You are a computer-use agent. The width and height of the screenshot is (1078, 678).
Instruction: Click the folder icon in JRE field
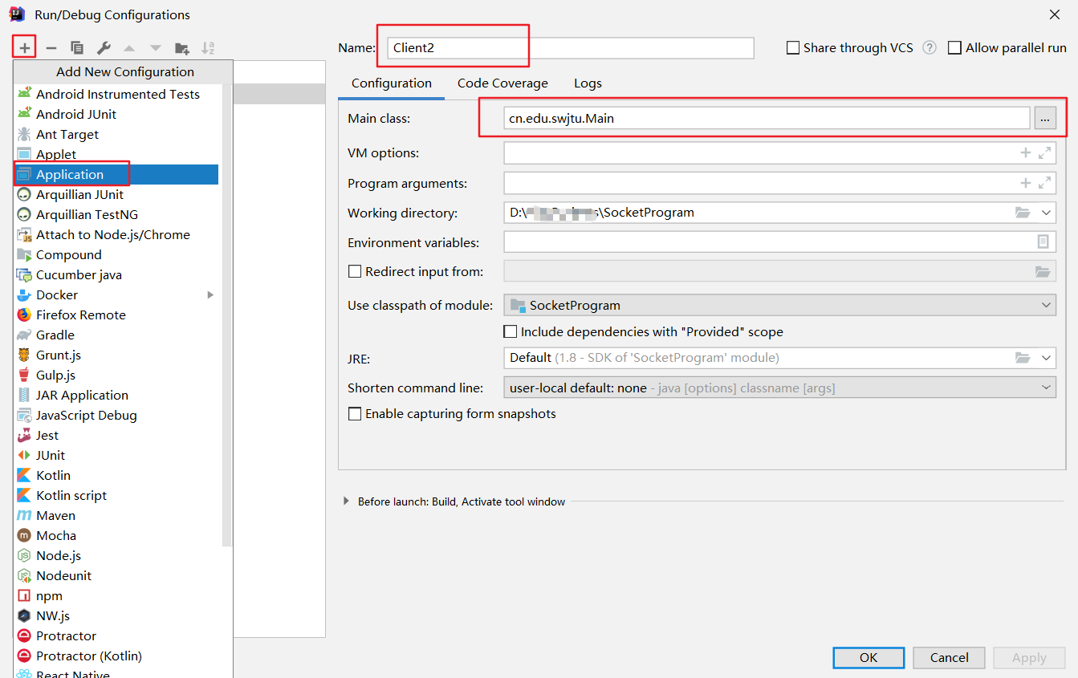(x=1022, y=358)
